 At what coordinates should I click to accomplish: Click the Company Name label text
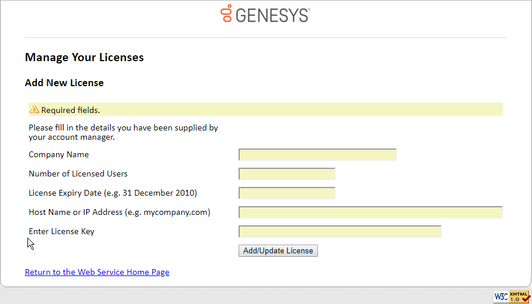[x=59, y=154]
